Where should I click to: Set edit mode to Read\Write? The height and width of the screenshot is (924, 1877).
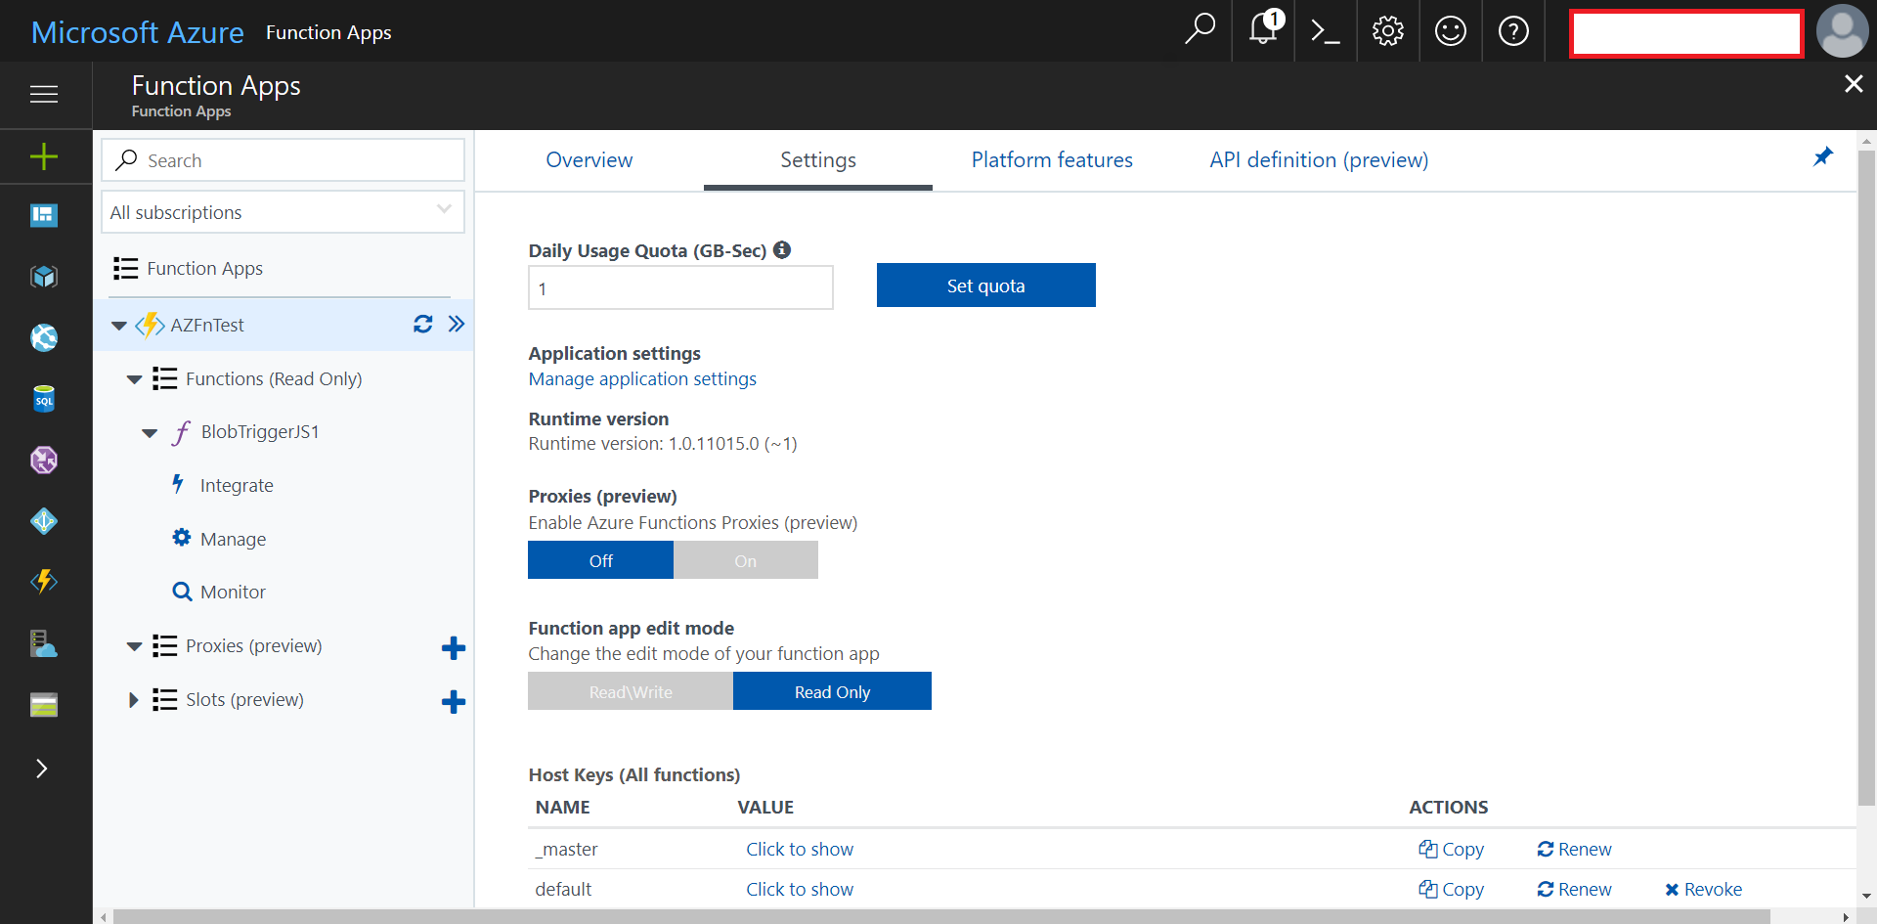tap(631, 691)
